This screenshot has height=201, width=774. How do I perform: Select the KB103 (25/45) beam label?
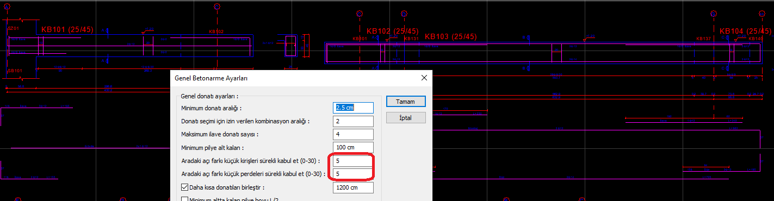[450, 36]
